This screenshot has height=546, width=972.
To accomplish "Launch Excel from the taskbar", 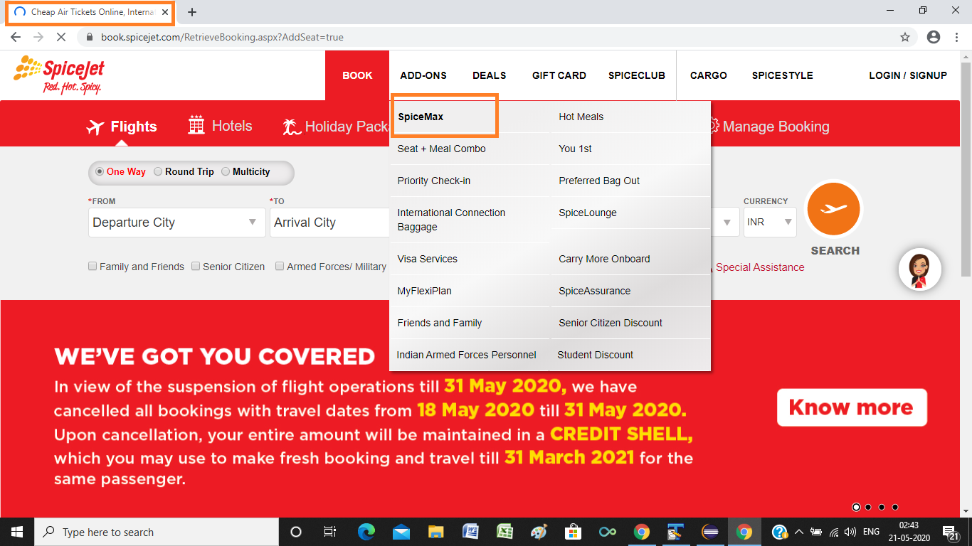I will pyautogui.click(x=505, y=532).
